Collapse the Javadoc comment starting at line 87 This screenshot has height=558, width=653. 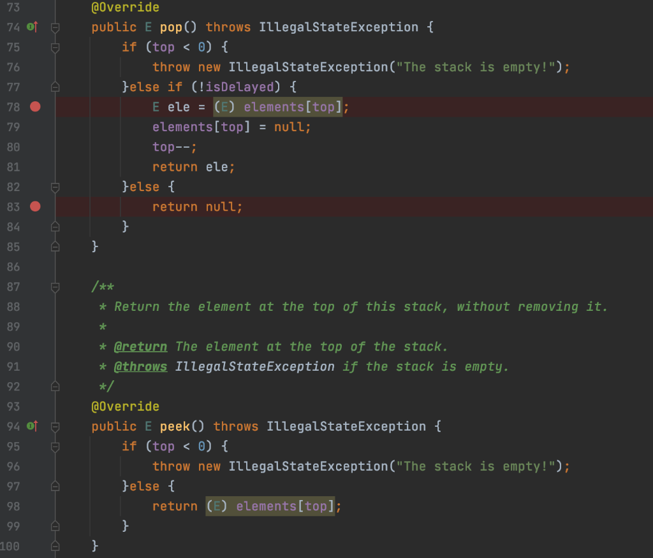pos(55,287)
